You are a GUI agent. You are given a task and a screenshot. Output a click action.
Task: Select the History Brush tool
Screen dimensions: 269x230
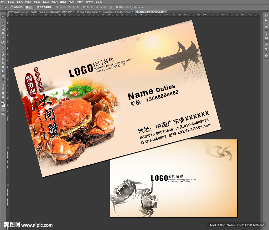point(3,55)
